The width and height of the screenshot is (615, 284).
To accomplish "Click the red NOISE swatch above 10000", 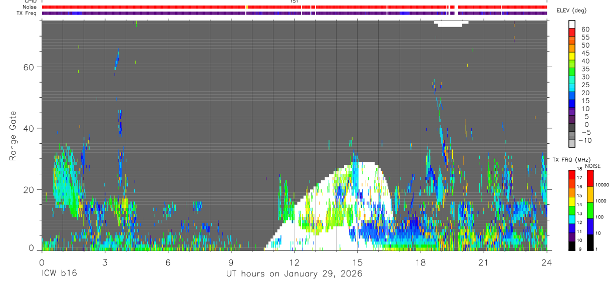I will tap(590, 178).
